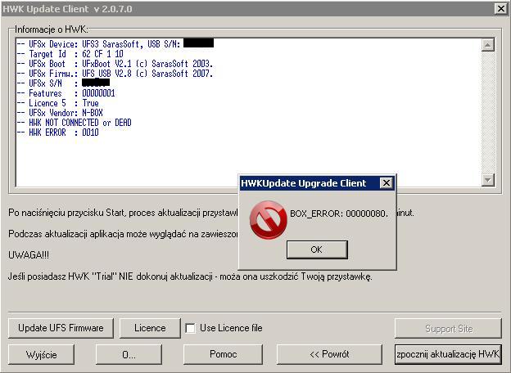
Task: Select the 'HWK ERROR : 0010' log line
Action: pos(58,133)
